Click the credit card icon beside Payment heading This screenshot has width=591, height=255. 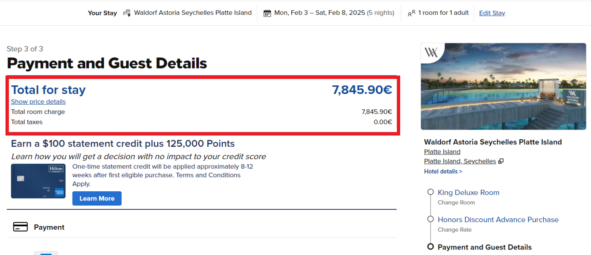point(20,227)
